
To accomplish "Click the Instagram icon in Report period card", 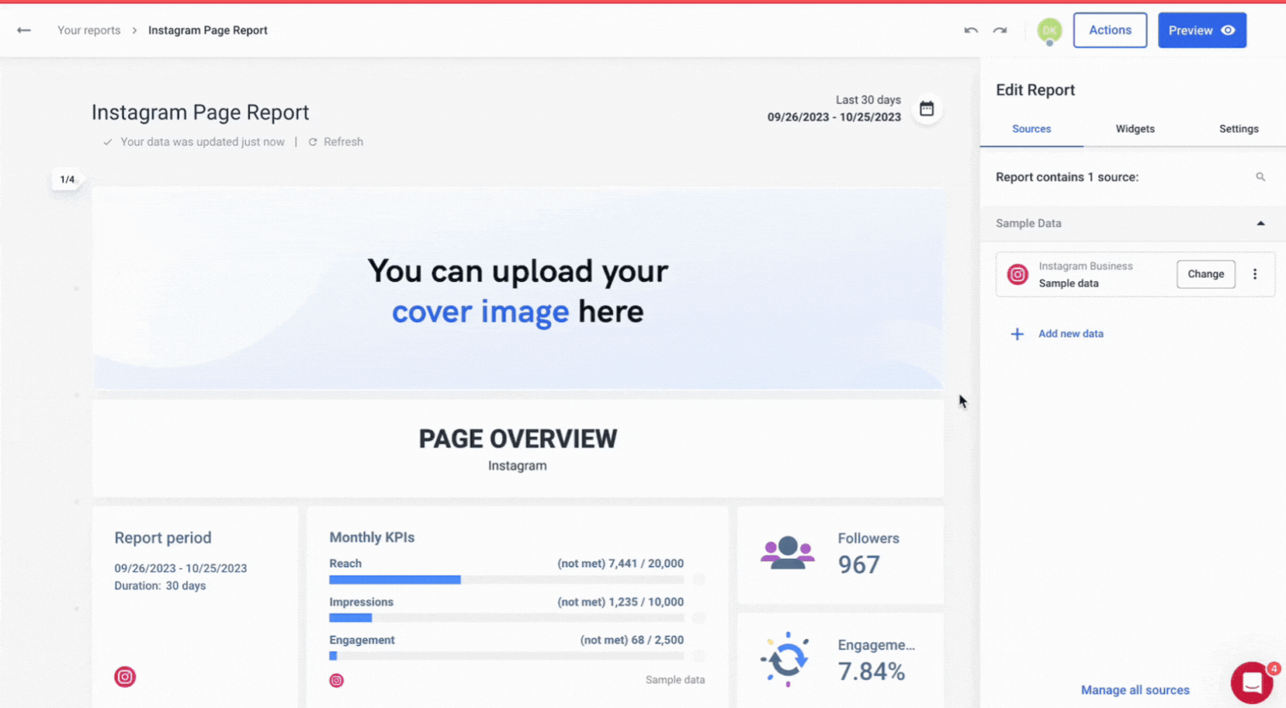I will tap(125, 677).
